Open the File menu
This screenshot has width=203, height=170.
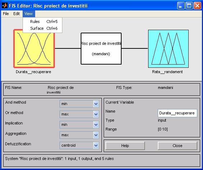coord(6,14)
